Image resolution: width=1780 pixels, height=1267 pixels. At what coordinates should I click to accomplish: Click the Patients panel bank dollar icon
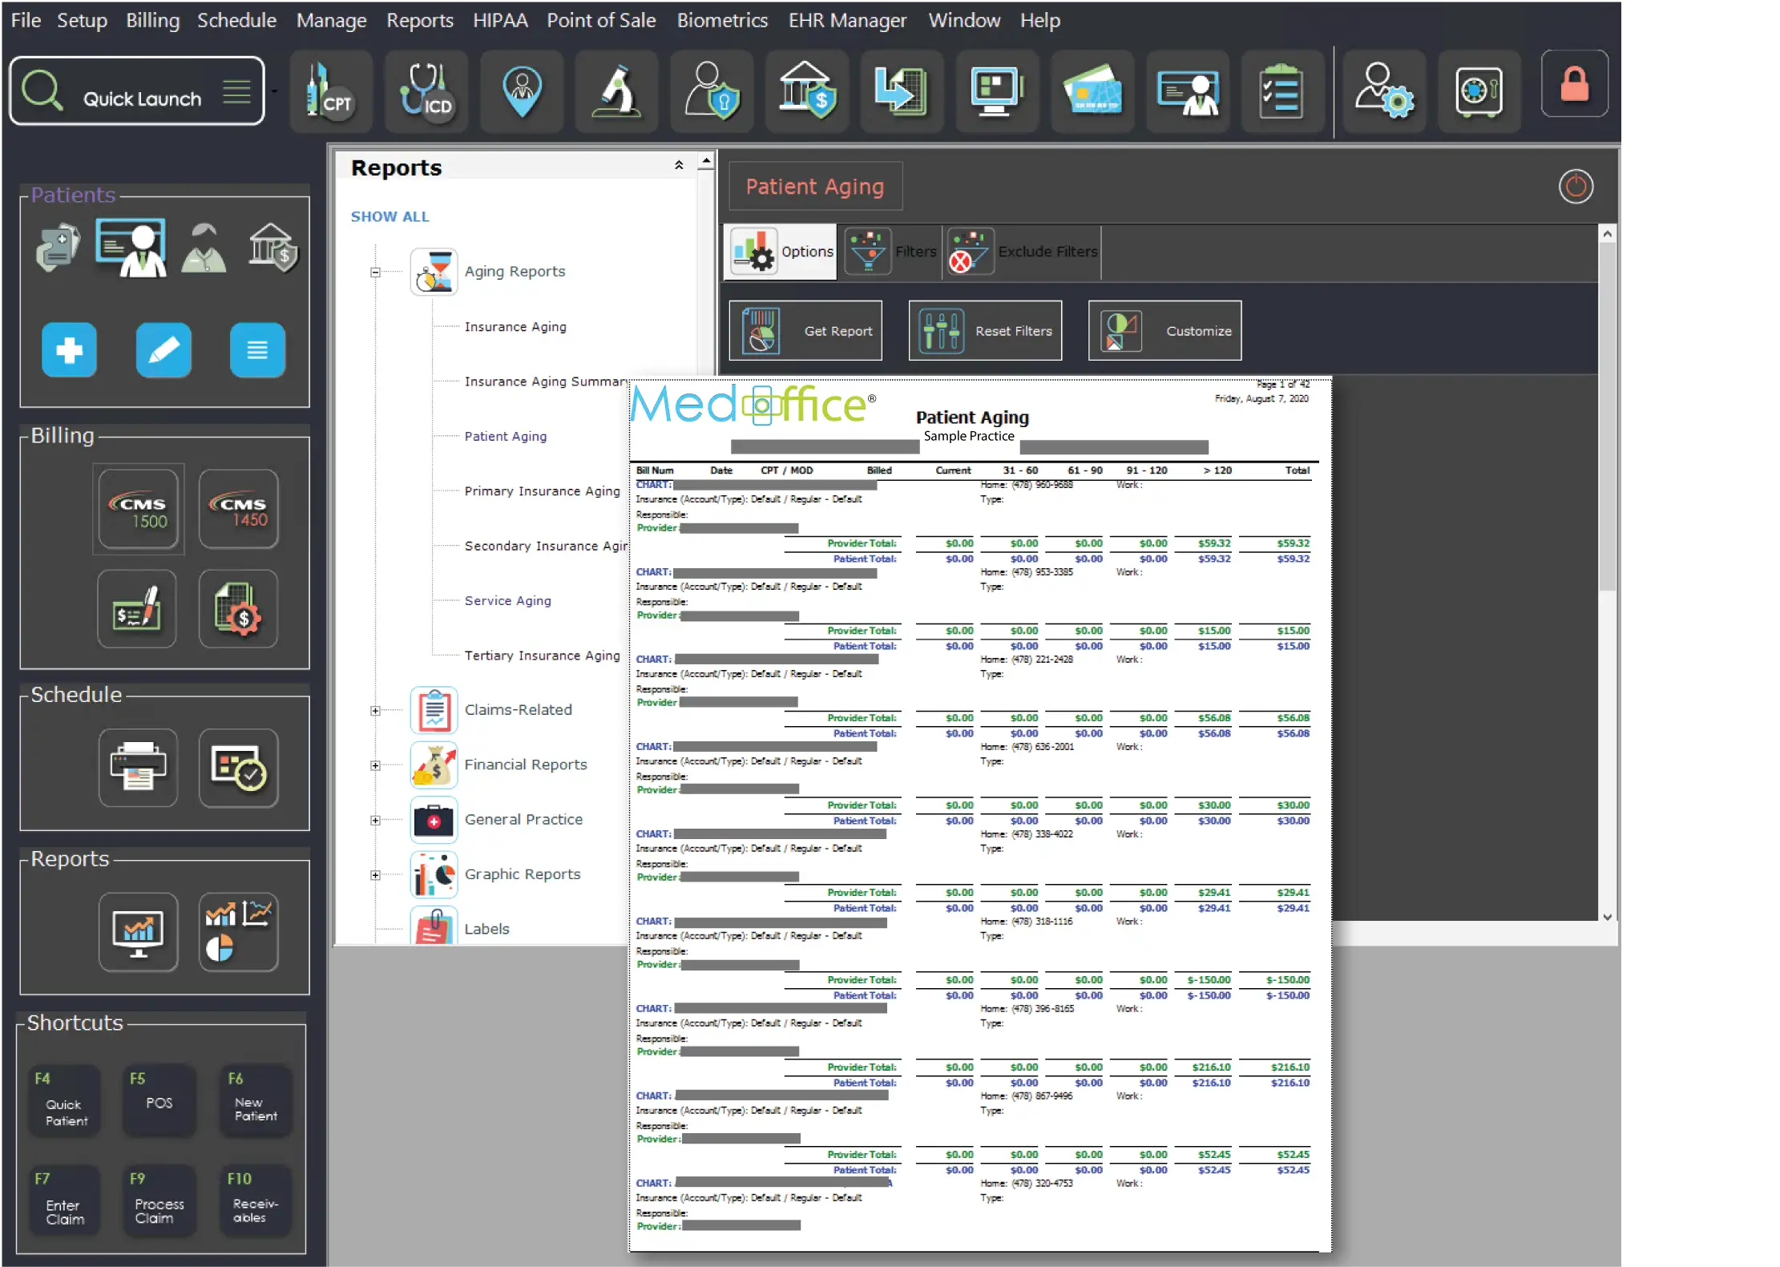273,248
